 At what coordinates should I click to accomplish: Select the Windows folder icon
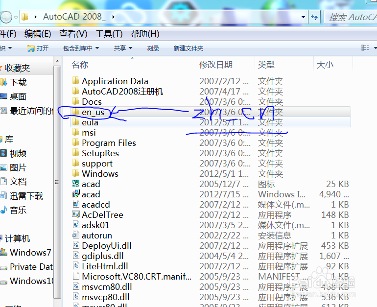click(x=75, y=173)
